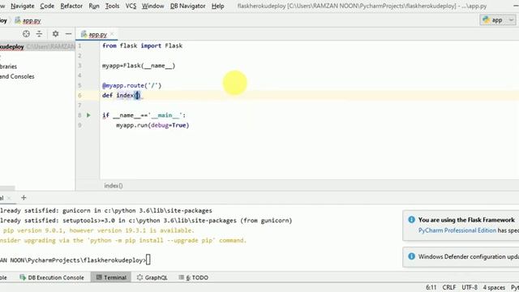Close the Local terminal tab
519x292 pixels.
[x=9, y=198]
